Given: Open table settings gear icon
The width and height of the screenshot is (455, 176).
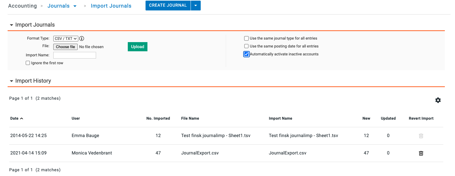Looking at the screenshot, I should click(x=438, y=100).
